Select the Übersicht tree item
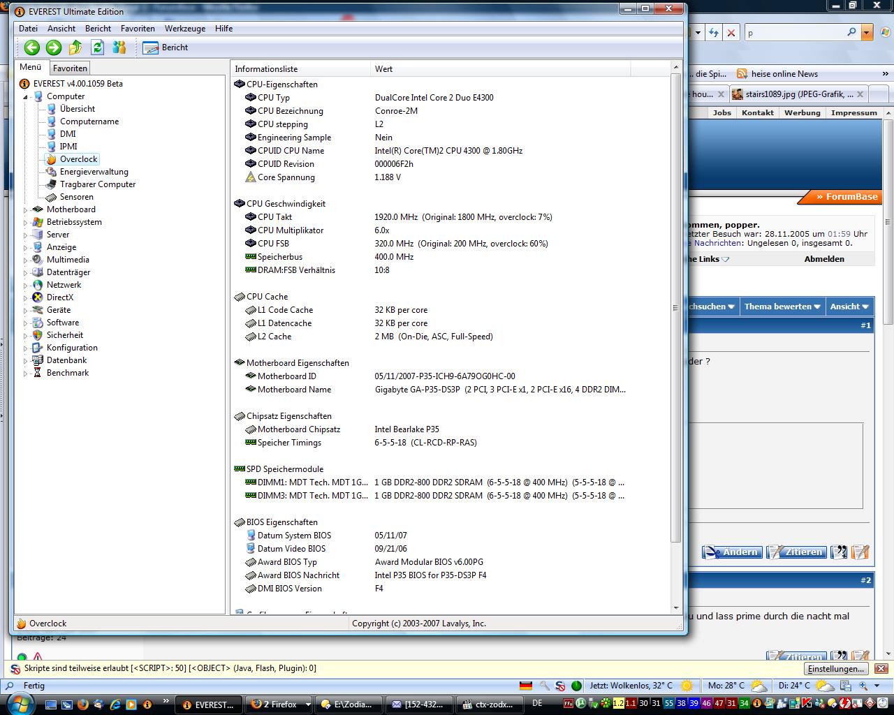This screenshot has width=894, height=715. [x=78, y=109]
